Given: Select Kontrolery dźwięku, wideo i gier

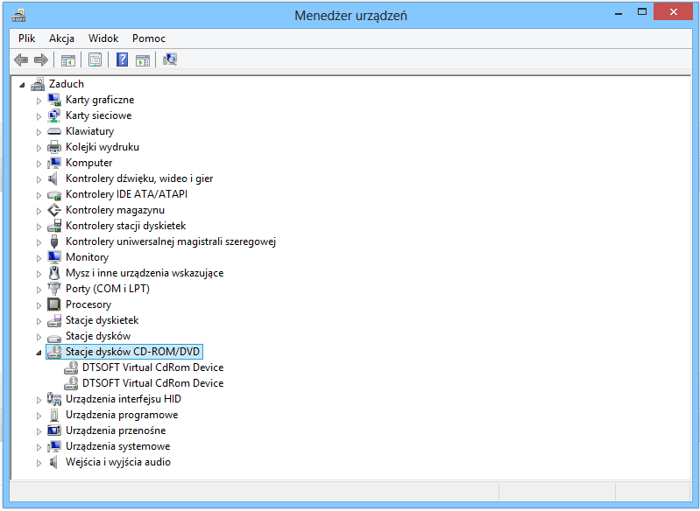Looking at the screenshot, I should [x=139, y=178].
